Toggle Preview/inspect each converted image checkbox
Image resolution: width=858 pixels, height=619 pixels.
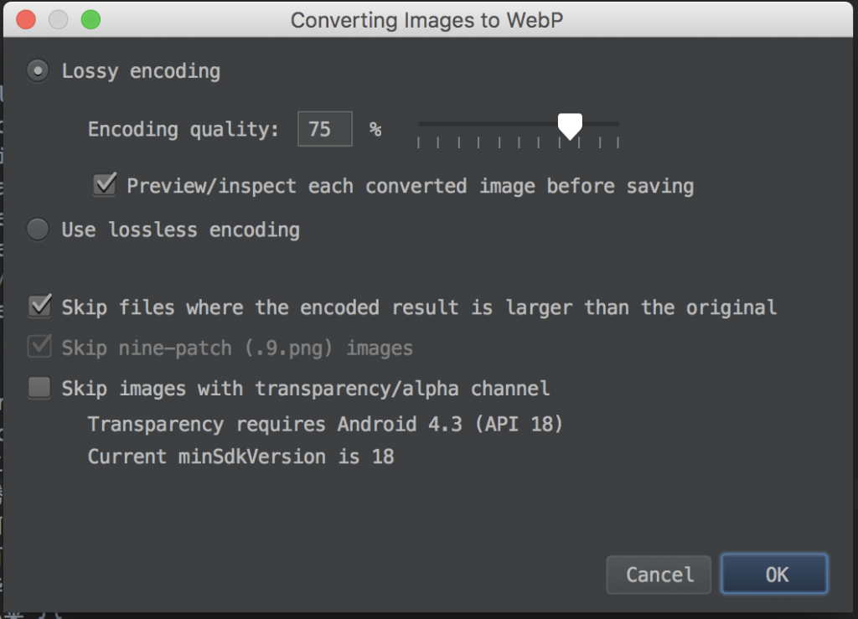click(x=105, y=185)
